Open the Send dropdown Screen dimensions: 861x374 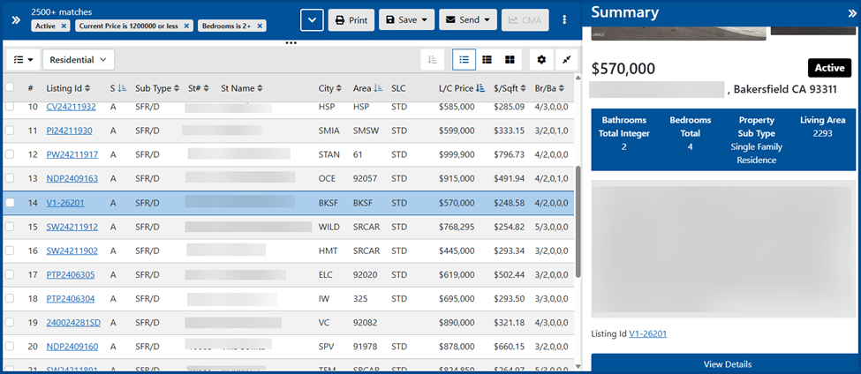tap(468, 19)
